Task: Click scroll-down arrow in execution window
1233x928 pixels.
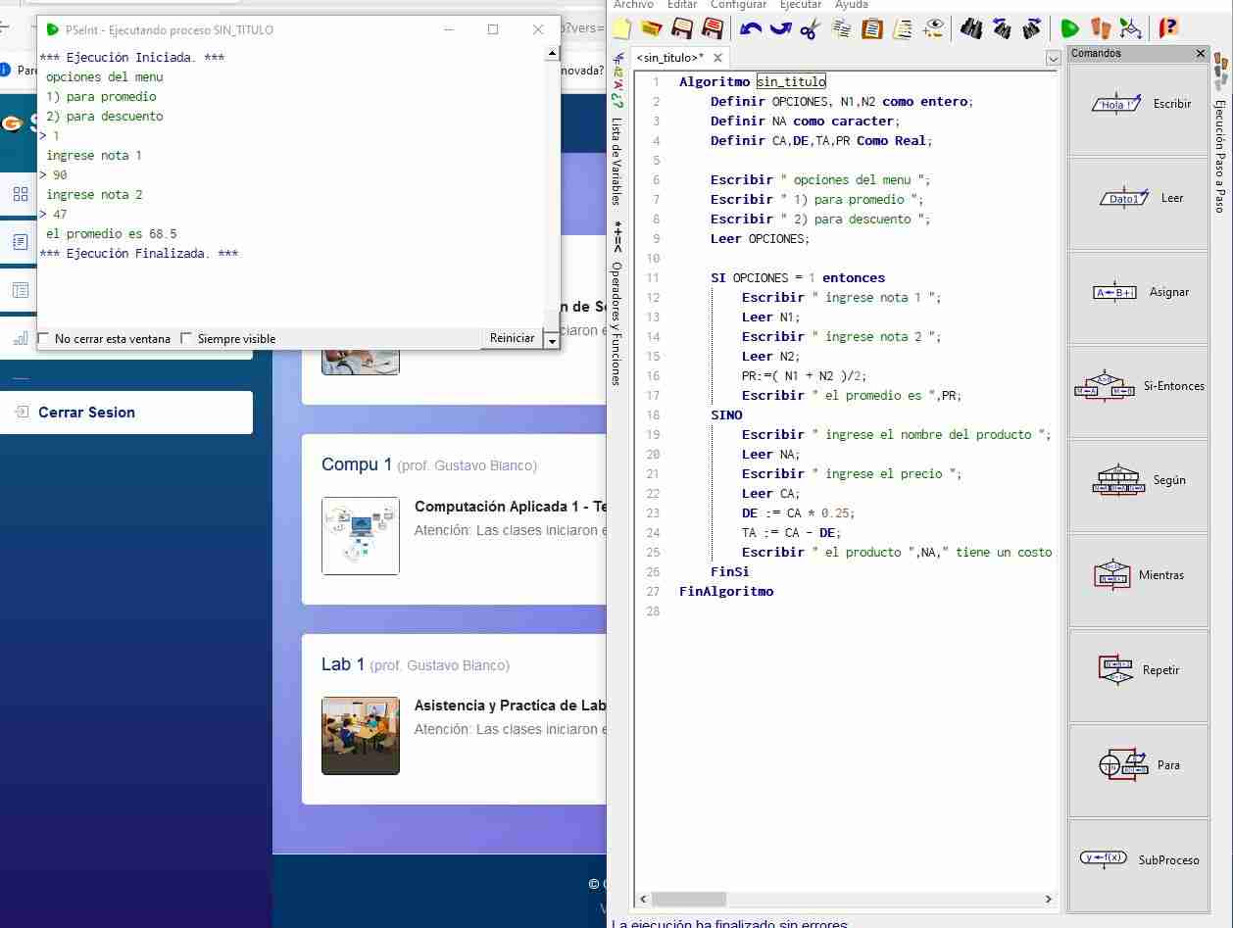Action: 551,340
